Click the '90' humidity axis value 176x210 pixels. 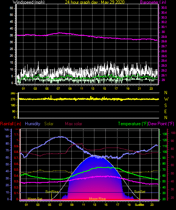pyautogui.click(x=7, y=136)
